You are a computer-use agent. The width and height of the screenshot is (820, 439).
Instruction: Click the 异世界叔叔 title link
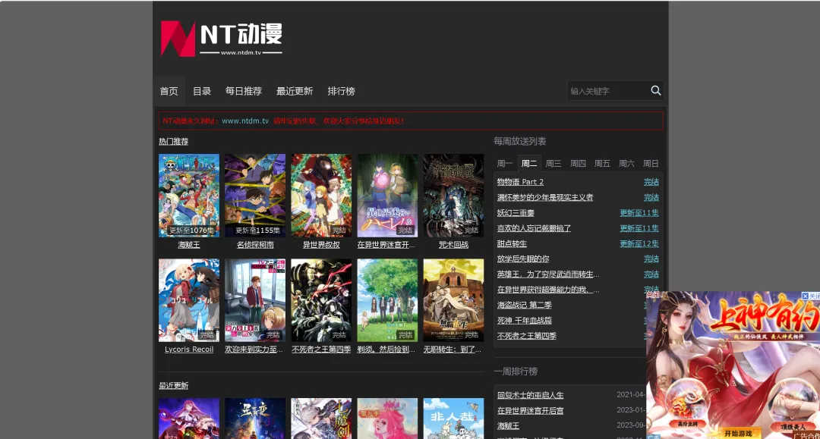(321, 245)
